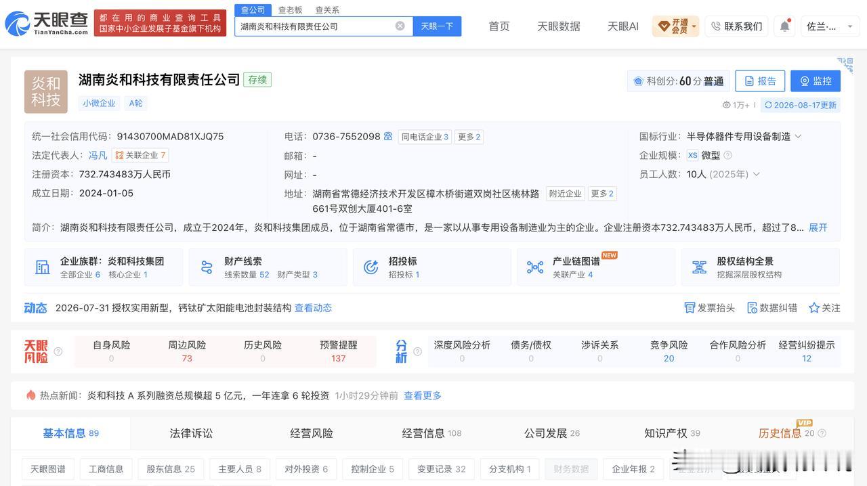Open 预警提醒 137 risk item
867x486 pixels.
[339, 351]
